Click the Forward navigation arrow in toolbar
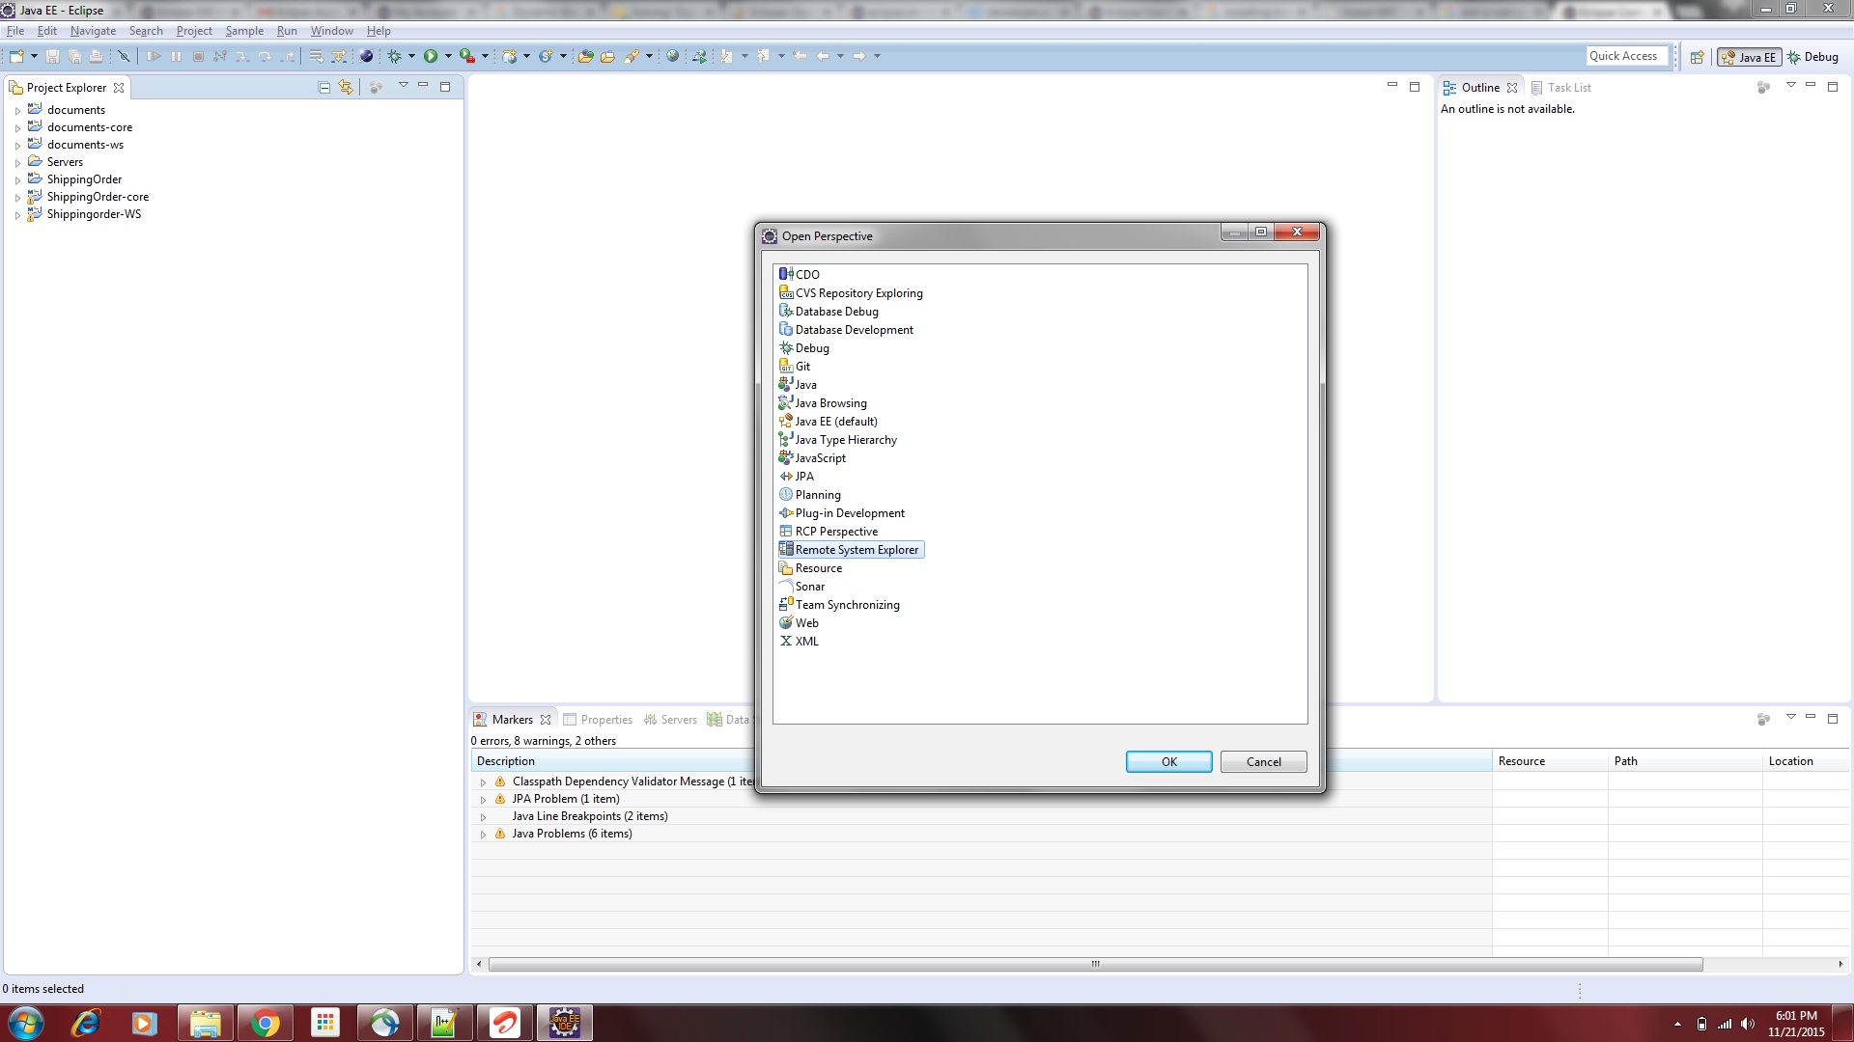The image size is (1854, 1042). pyautogui.click(x=859, y=56)
